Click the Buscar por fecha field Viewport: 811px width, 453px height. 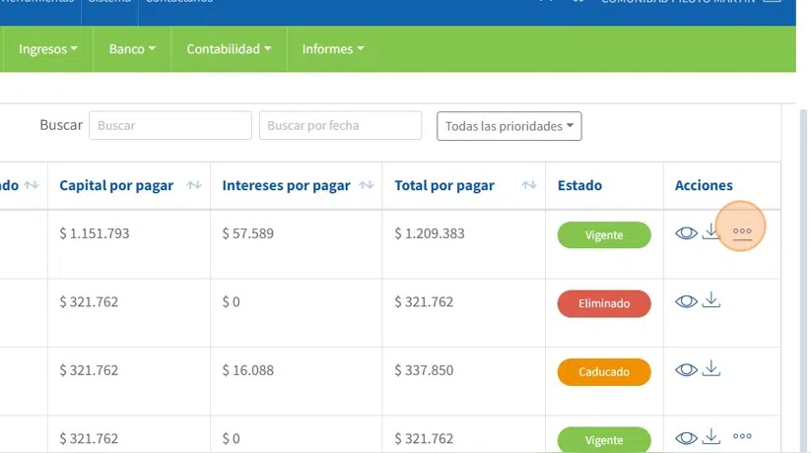click(340, 125)
